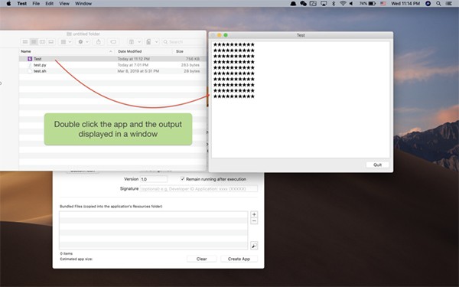The image size is (459, 287).
Task: Click the Signature input field
Action: coord(199,189)
